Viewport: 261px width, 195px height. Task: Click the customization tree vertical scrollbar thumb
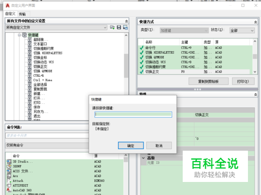(126, 66)
